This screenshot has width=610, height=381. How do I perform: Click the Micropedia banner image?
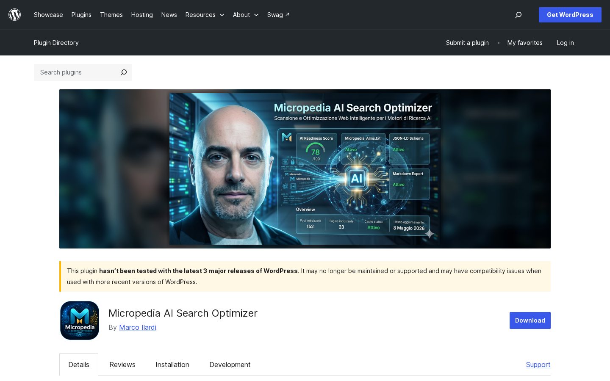(x=305, y=169)
